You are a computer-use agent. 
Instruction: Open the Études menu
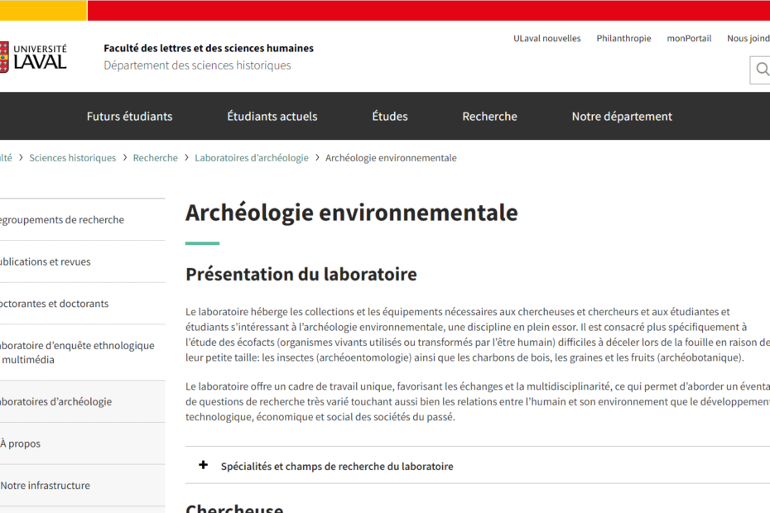[x=389, y=116]
